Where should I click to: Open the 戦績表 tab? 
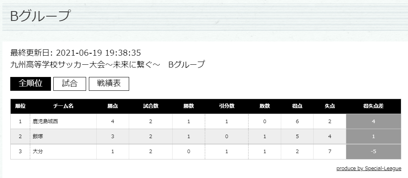click(109, 84)
